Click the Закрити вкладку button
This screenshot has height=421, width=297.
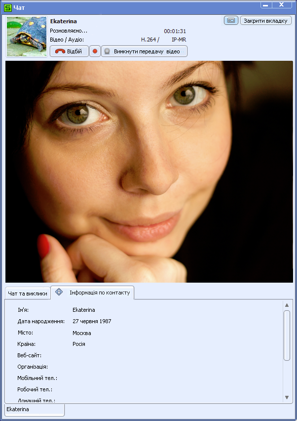click(x=265, y=20)
